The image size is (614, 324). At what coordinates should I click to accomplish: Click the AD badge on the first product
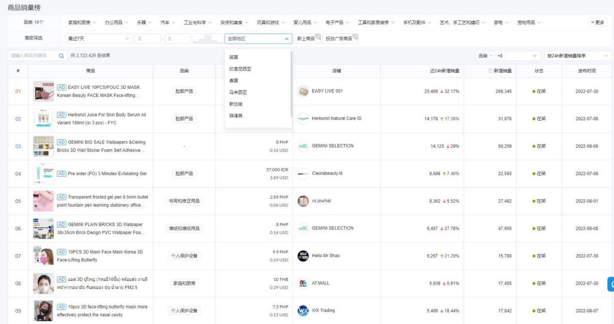[61, 87]
